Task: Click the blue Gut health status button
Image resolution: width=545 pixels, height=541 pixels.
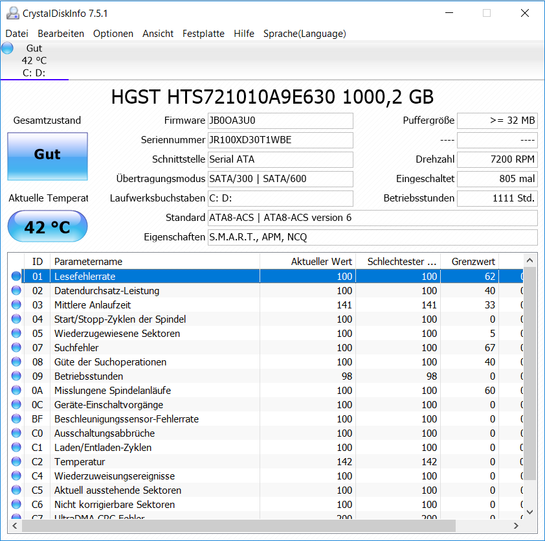Action: (48, 156)
